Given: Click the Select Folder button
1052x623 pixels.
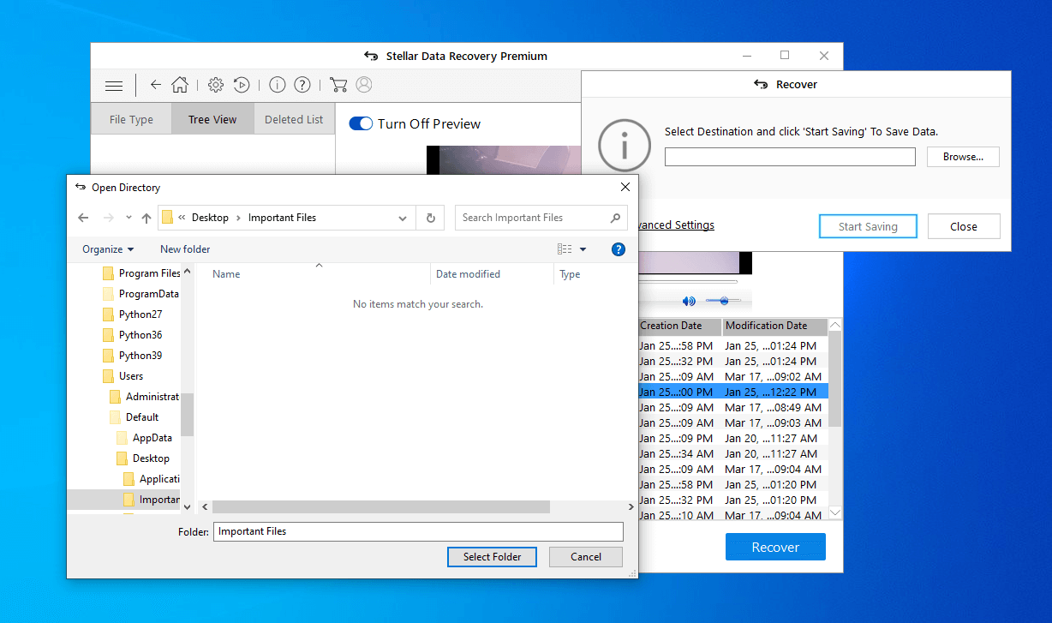Looking at the screenshot, I should (492, 557).
